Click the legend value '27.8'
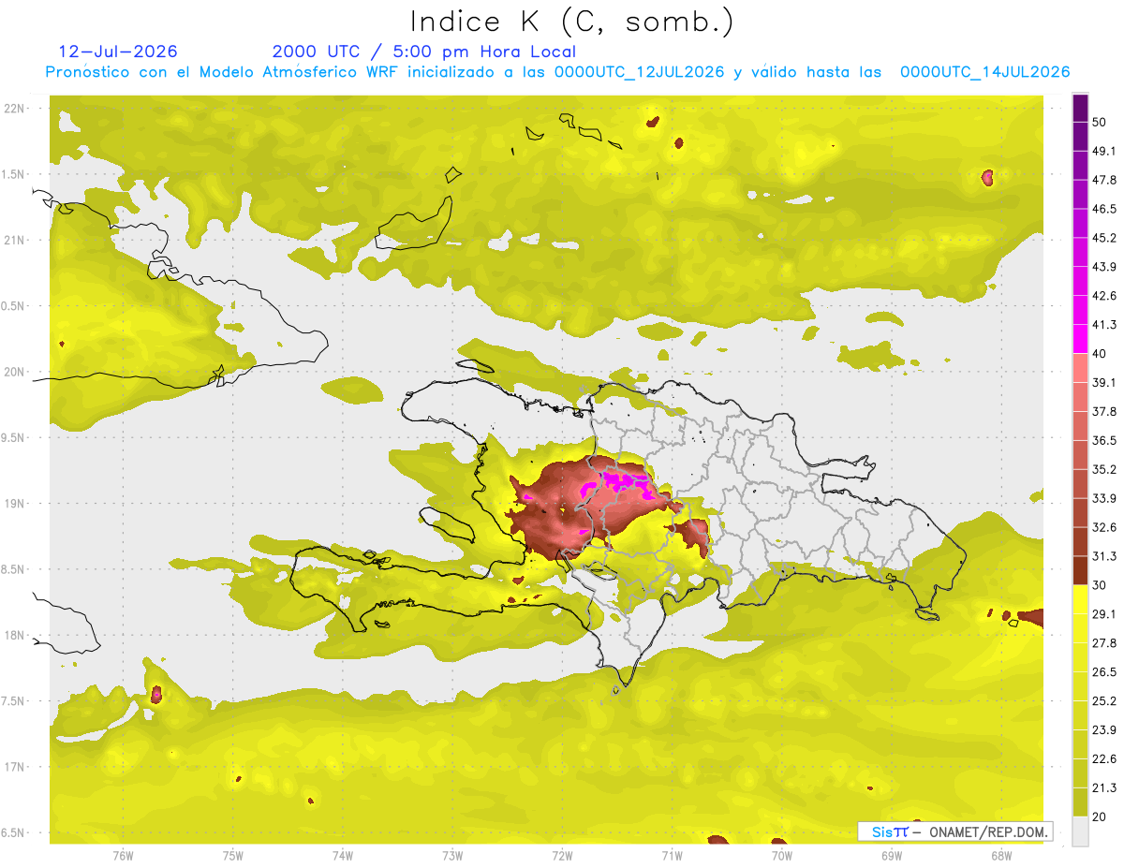The width and height of the screenshot is (1124, 868). pyautogui.click(x=1104, y=643)
